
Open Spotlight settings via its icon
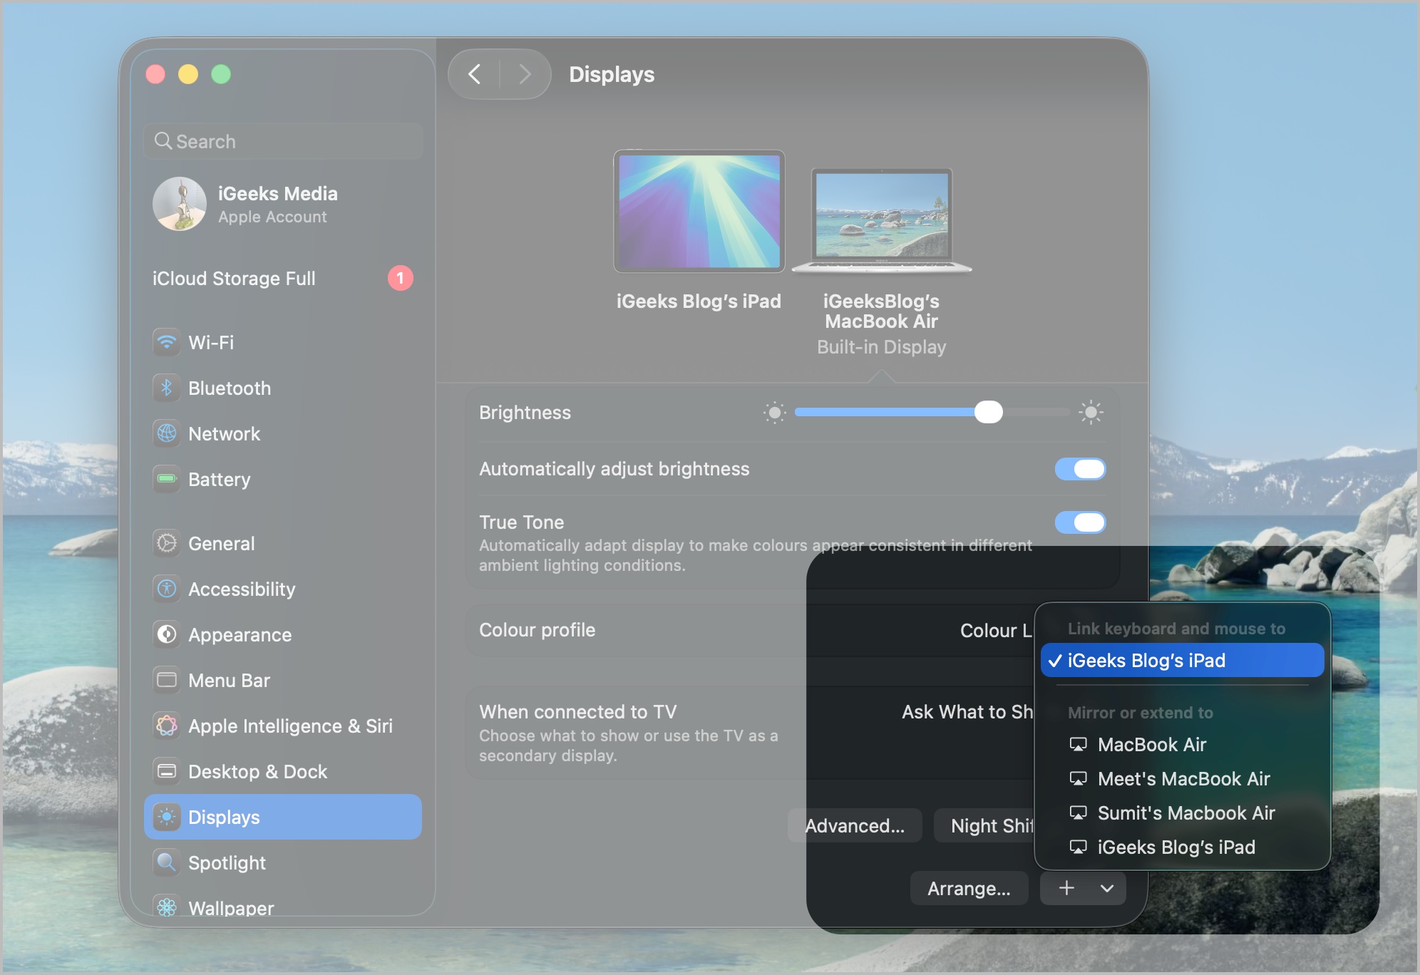pyautogui.click(x=166, y=862)
